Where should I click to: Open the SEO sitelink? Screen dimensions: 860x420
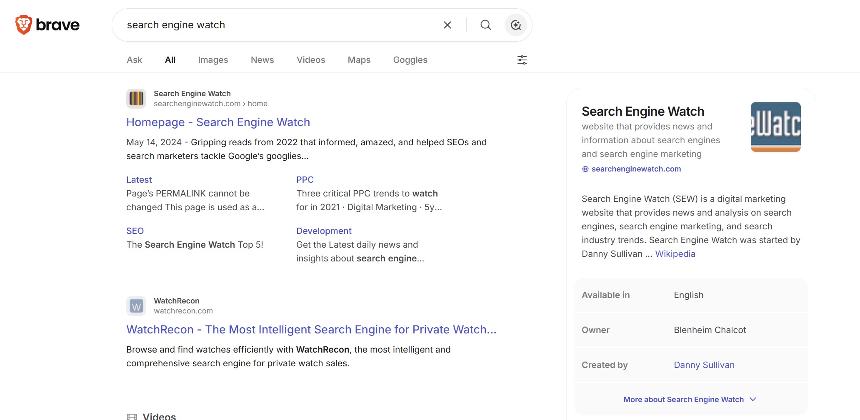(135, 231)
